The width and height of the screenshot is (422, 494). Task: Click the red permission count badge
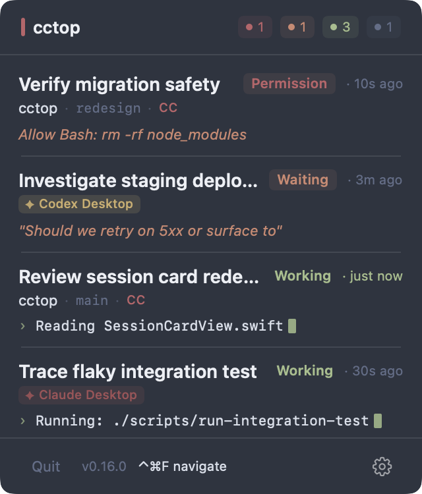(x=255, y=27)
